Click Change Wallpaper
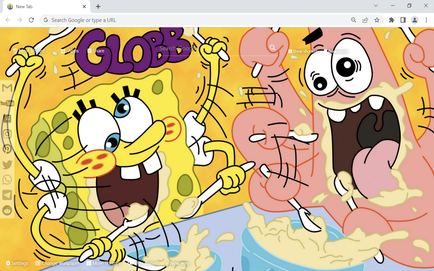 [58, 263]
